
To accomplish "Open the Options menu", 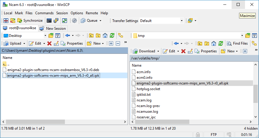I will pos(77,13).
